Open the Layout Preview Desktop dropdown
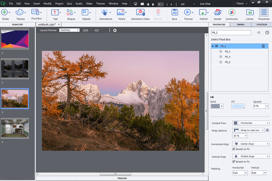The image size is (272, 181). click(69, 30)
